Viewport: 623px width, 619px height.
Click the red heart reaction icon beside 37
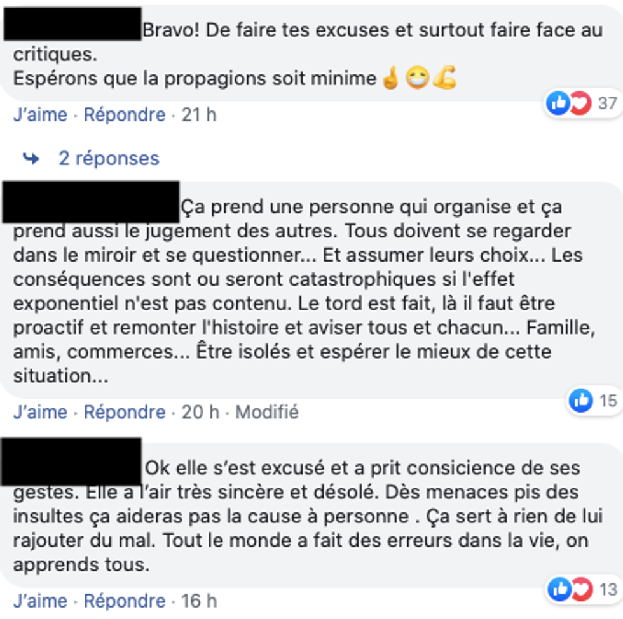[x=580, y=103]
